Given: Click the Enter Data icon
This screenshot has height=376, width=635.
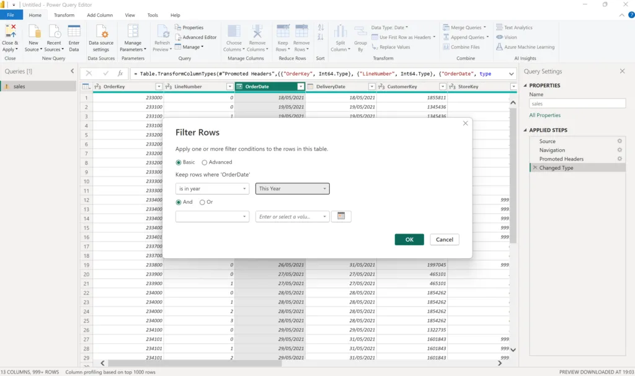Looking at the screenshot, I should tap(74, 31).
